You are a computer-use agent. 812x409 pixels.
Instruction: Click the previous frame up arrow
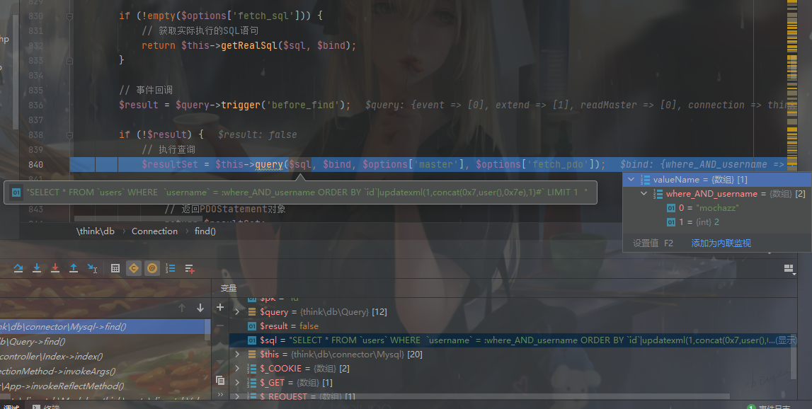[182, 308]
